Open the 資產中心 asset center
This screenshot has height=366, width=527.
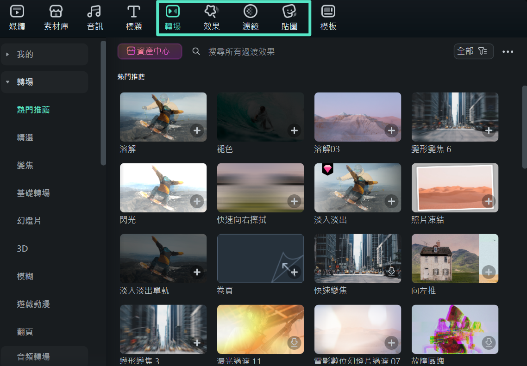click(x=150, y=51)
